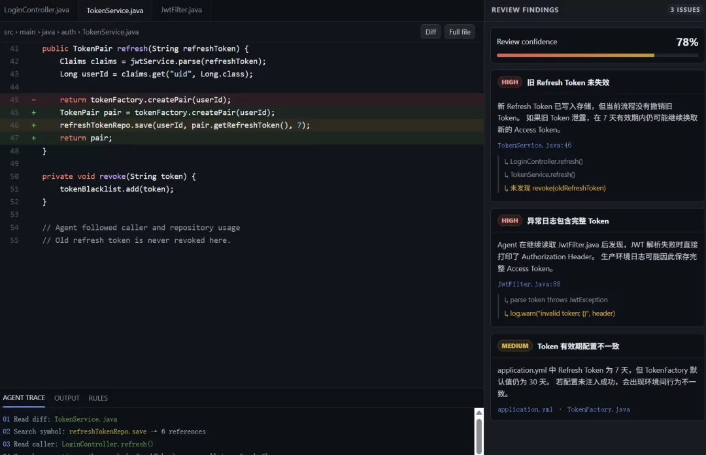Click the 'src' breadcrumb segment
The image size is (706, 455).
pyautogui.click(x=8, y=32)
